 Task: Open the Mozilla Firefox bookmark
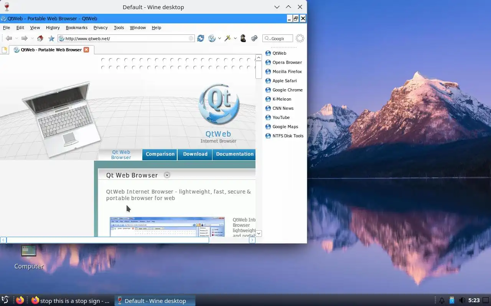click(x=284, y=72)
